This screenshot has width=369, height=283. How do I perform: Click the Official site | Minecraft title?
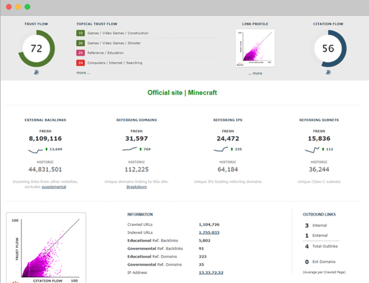pyautogui.click(x=182, y=92)
